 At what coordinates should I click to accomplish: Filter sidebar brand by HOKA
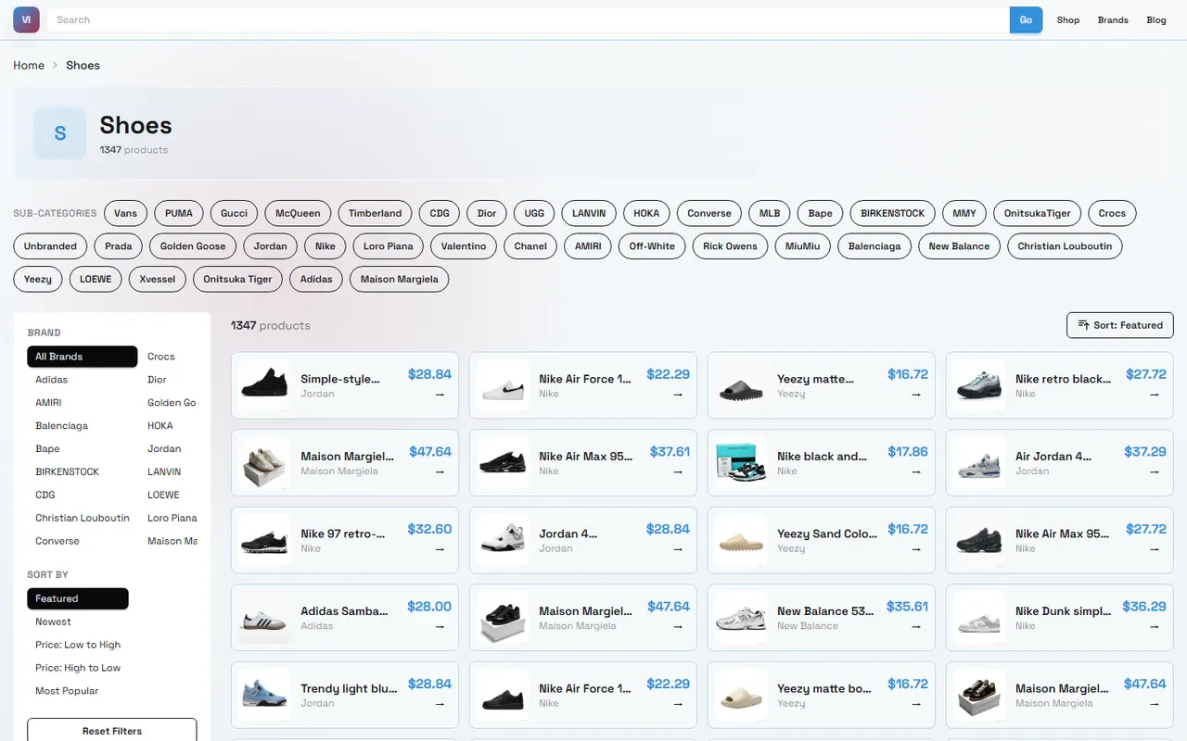pos(169,426)
